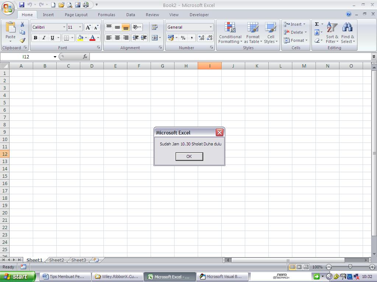Open the General number format dropdown
This screenshot has width=377, height=282.
click(211, 27)
